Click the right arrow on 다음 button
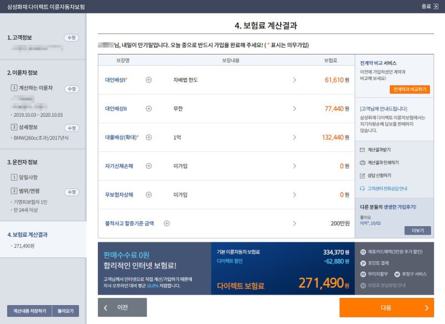The width and height of the screenshot is (445, 324). (x=427, y=308)
